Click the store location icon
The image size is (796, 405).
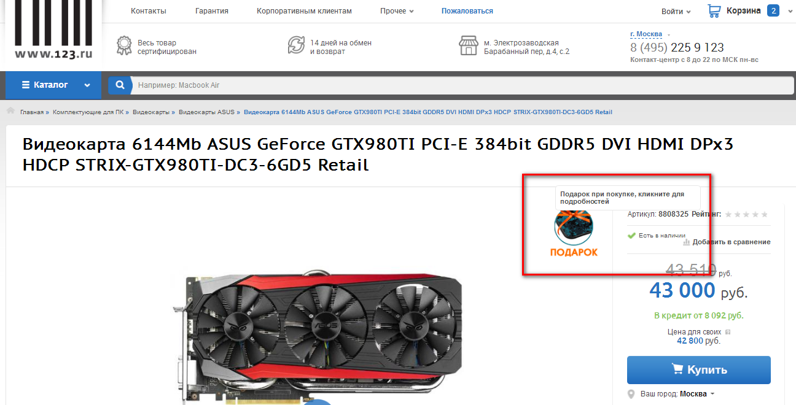pyautogui.click(x=469, y=45)
